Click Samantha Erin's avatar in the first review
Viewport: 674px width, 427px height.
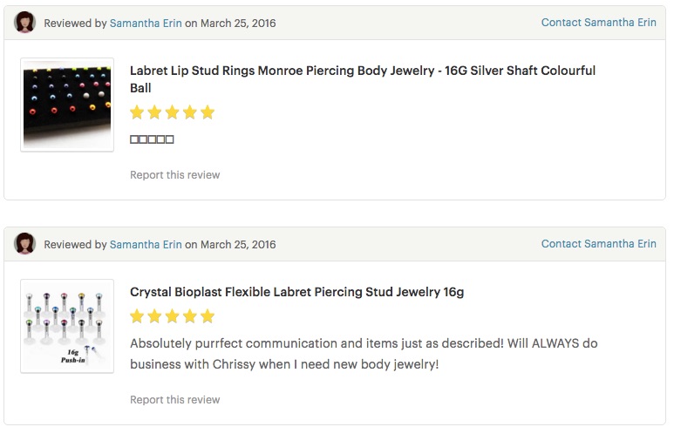click(x=24, y=23)
